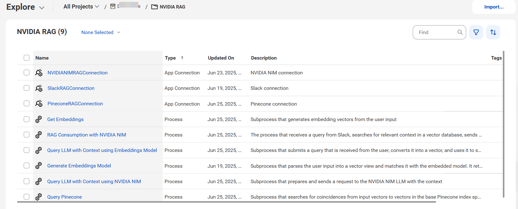Click the vertical scrollbar beside the table

tap(503, 124)
